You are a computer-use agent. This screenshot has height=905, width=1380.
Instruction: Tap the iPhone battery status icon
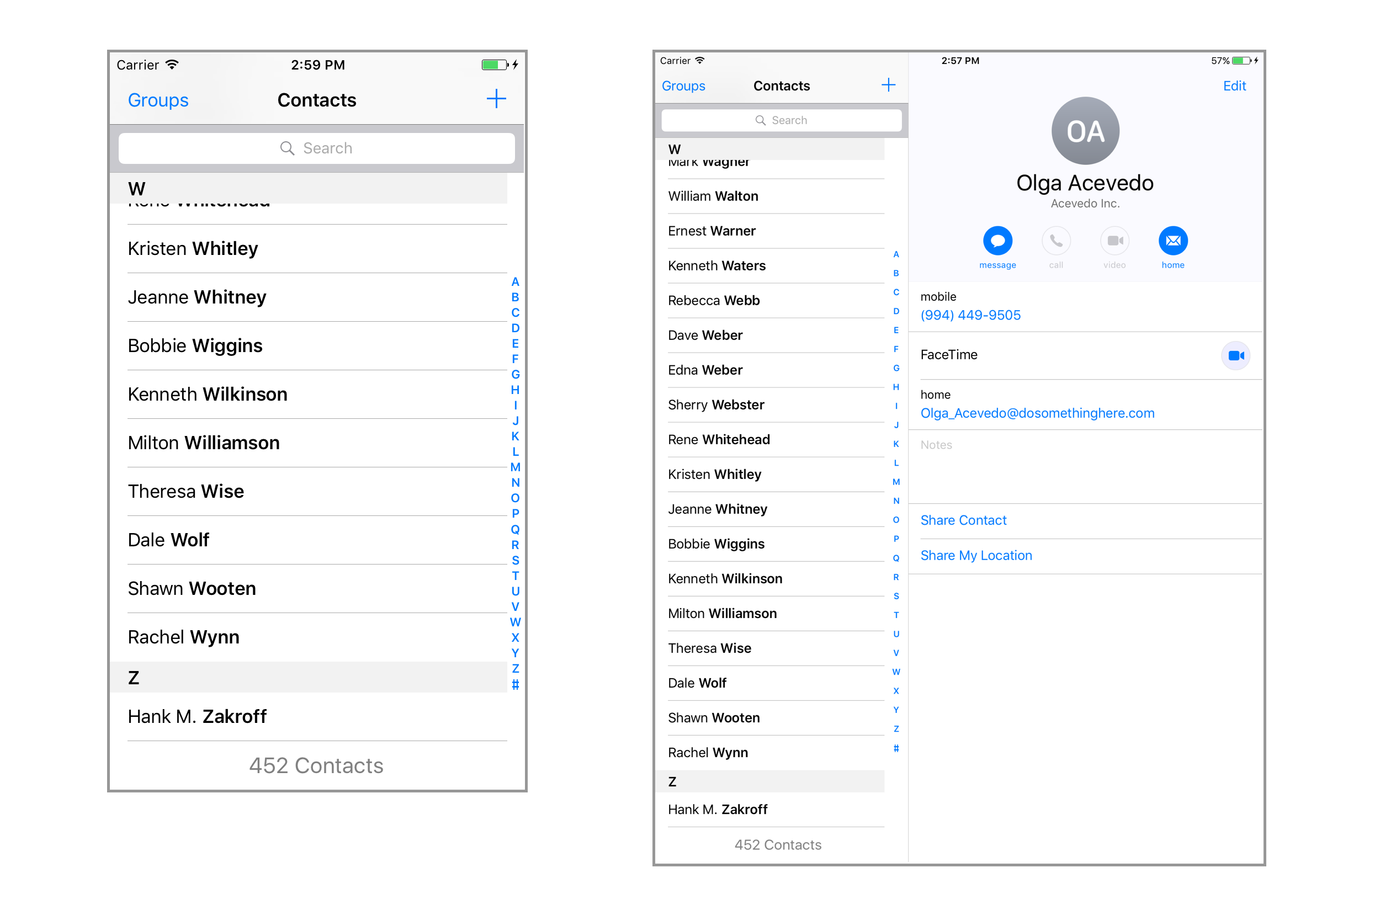pyautogui.click(x=495, y=65)
